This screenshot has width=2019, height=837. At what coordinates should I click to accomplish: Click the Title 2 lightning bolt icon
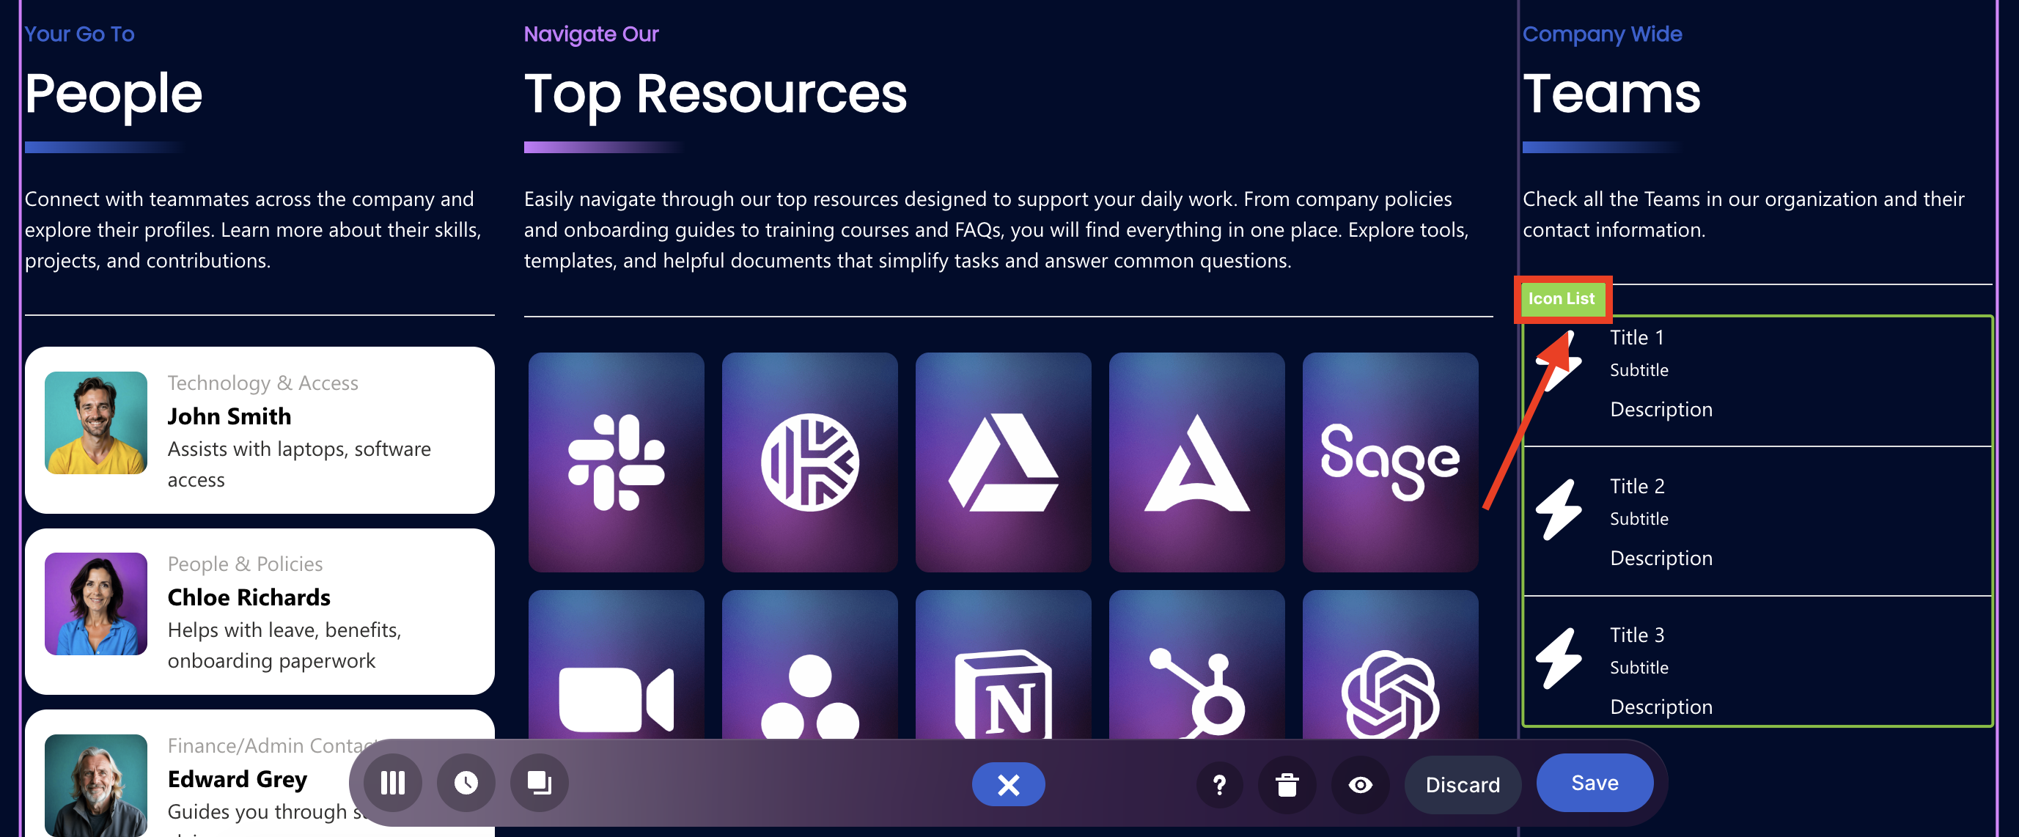(1557, 510)
